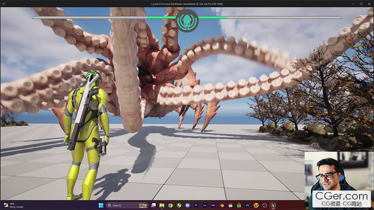
Task: Close the LyraALS Preview window
Action: [369, 4]
